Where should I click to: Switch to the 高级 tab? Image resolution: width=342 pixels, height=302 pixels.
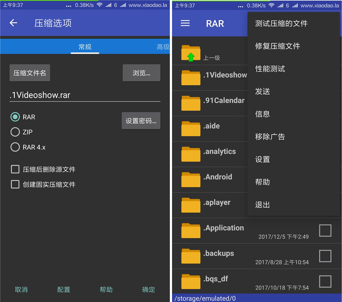click(163, 47)
